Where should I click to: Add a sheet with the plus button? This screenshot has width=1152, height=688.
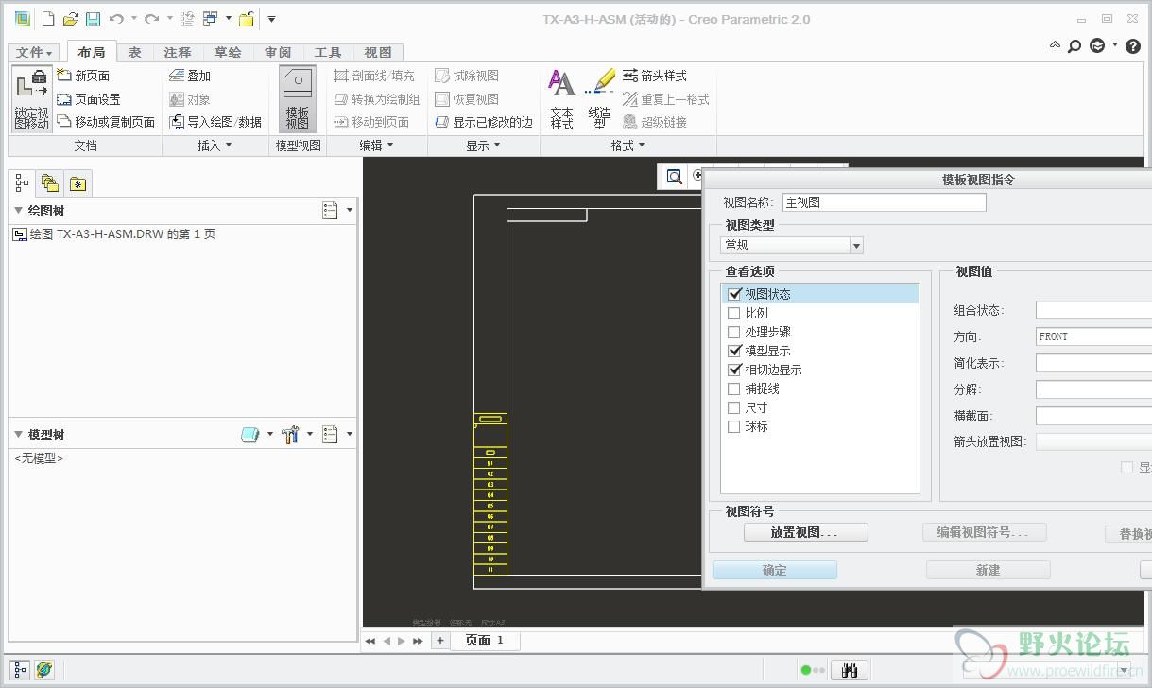coord(439,640)
